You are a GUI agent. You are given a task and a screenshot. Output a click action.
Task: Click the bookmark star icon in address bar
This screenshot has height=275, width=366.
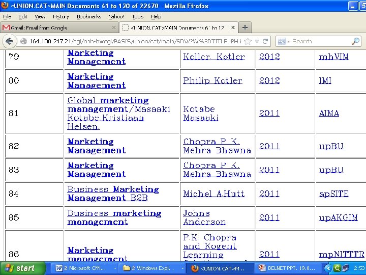click(248, 42)
